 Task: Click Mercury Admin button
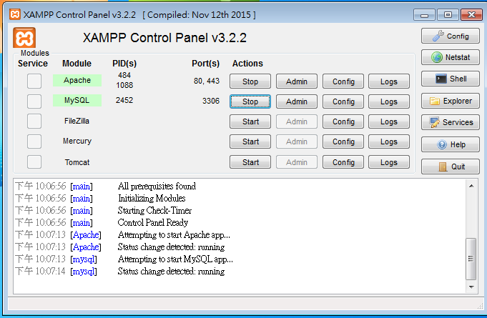pos(297,141)
